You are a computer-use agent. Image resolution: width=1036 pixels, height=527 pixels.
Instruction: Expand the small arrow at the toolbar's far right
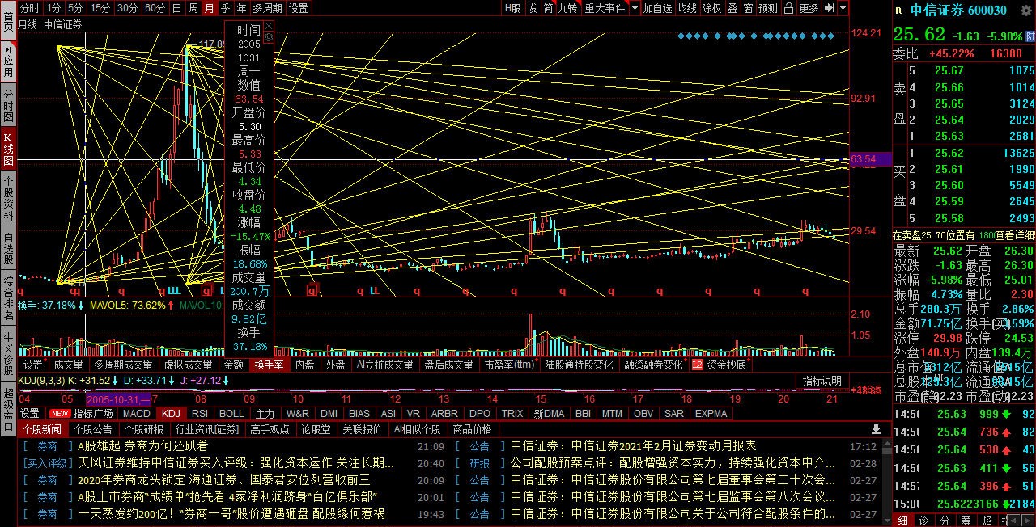pyautogui.click(x=843, y=8)
